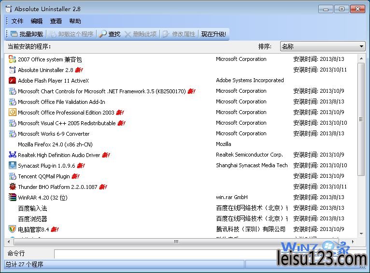Viewport: 370px width, 273px height.
Task: Open the 文件 menu
Action: pyautogui.click(x=17, y=21)
